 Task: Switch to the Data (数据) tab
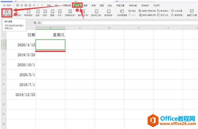point(85,6)
